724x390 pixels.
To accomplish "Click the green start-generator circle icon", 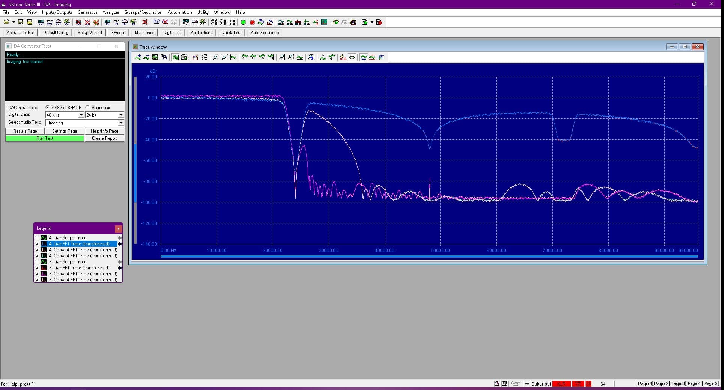I will click(x=243, y=22).
